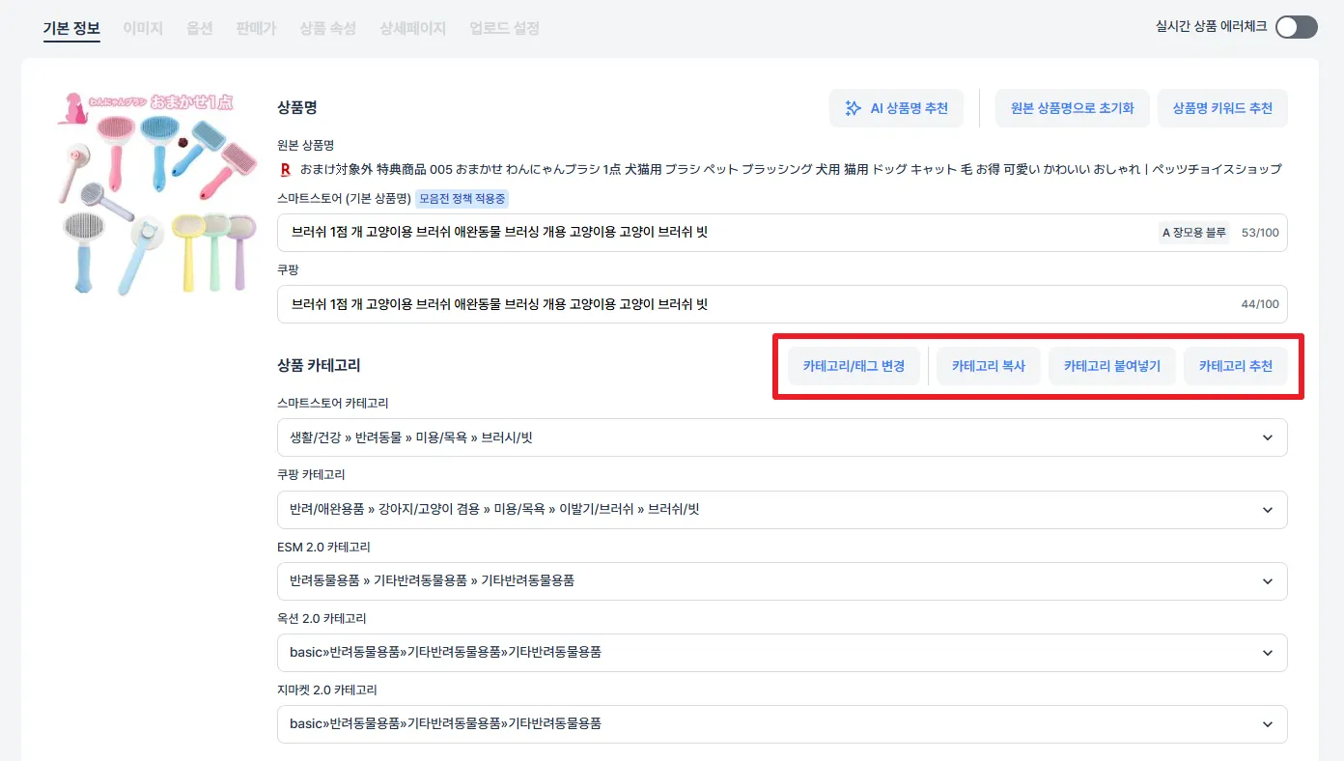Click the 스마트스토어 상품명 input field
The image size is (1344, 761).
pyautogui.click(x=782, y=233)
